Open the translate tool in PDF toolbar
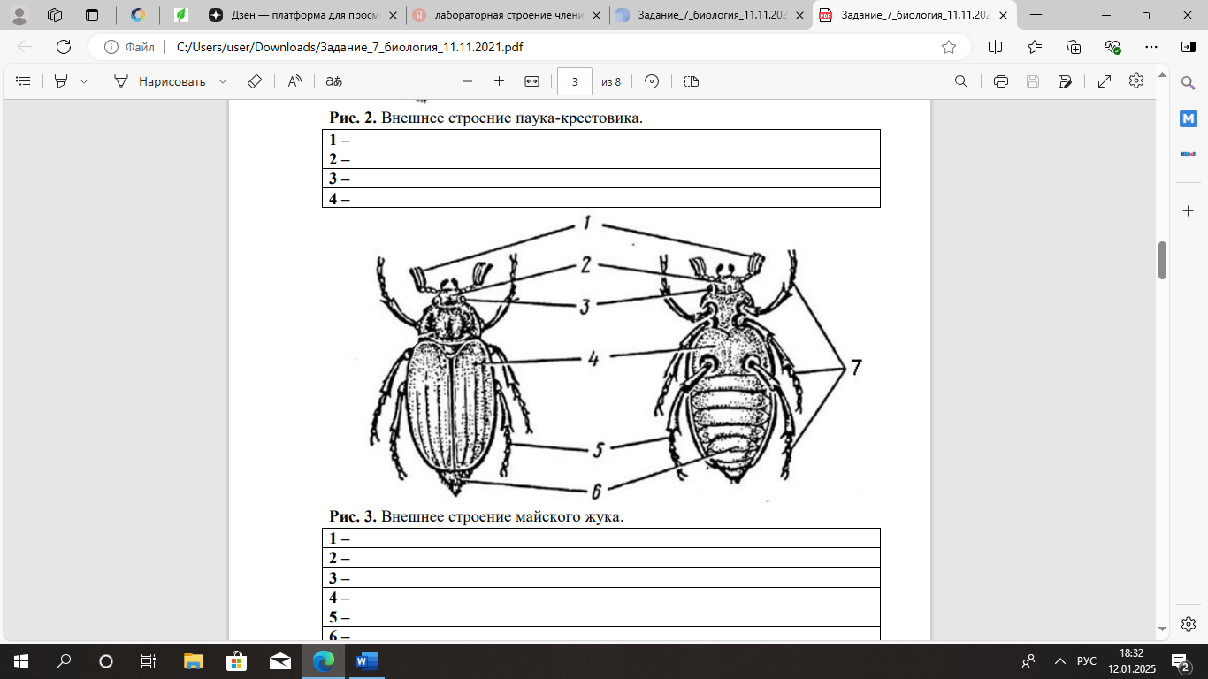Screen dimensions: 1208x679 tap(333, 81)
